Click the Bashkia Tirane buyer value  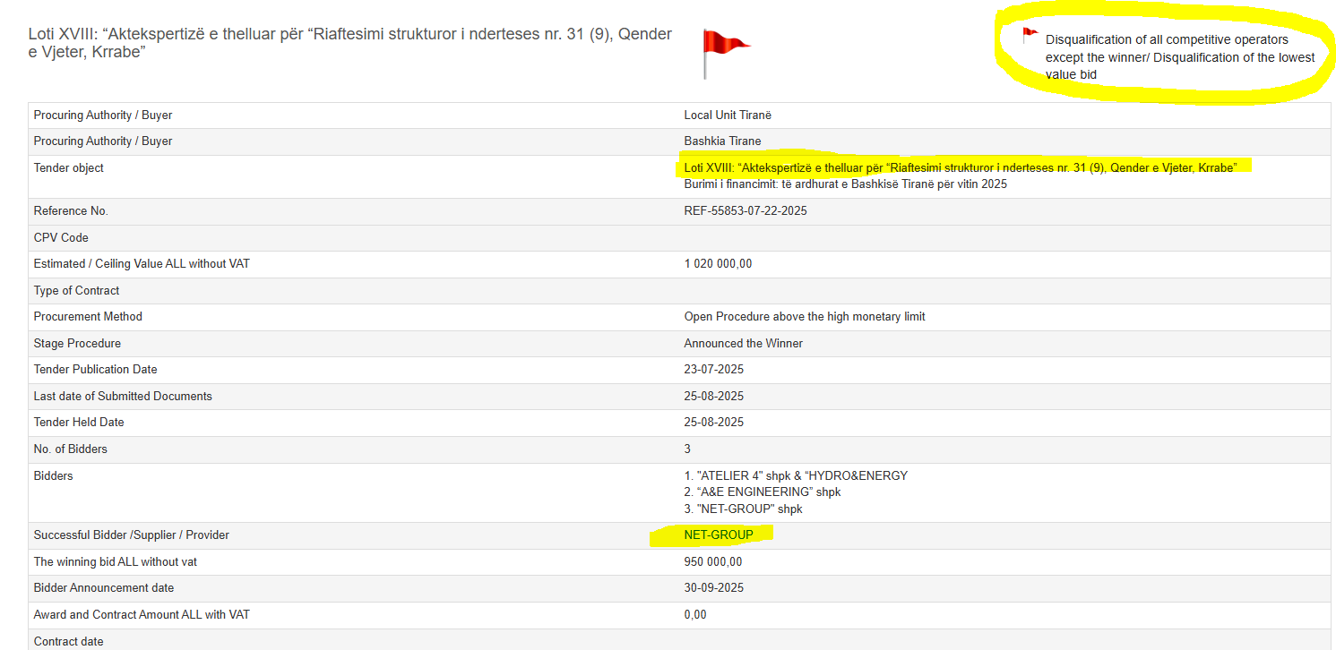coord(722,141)
